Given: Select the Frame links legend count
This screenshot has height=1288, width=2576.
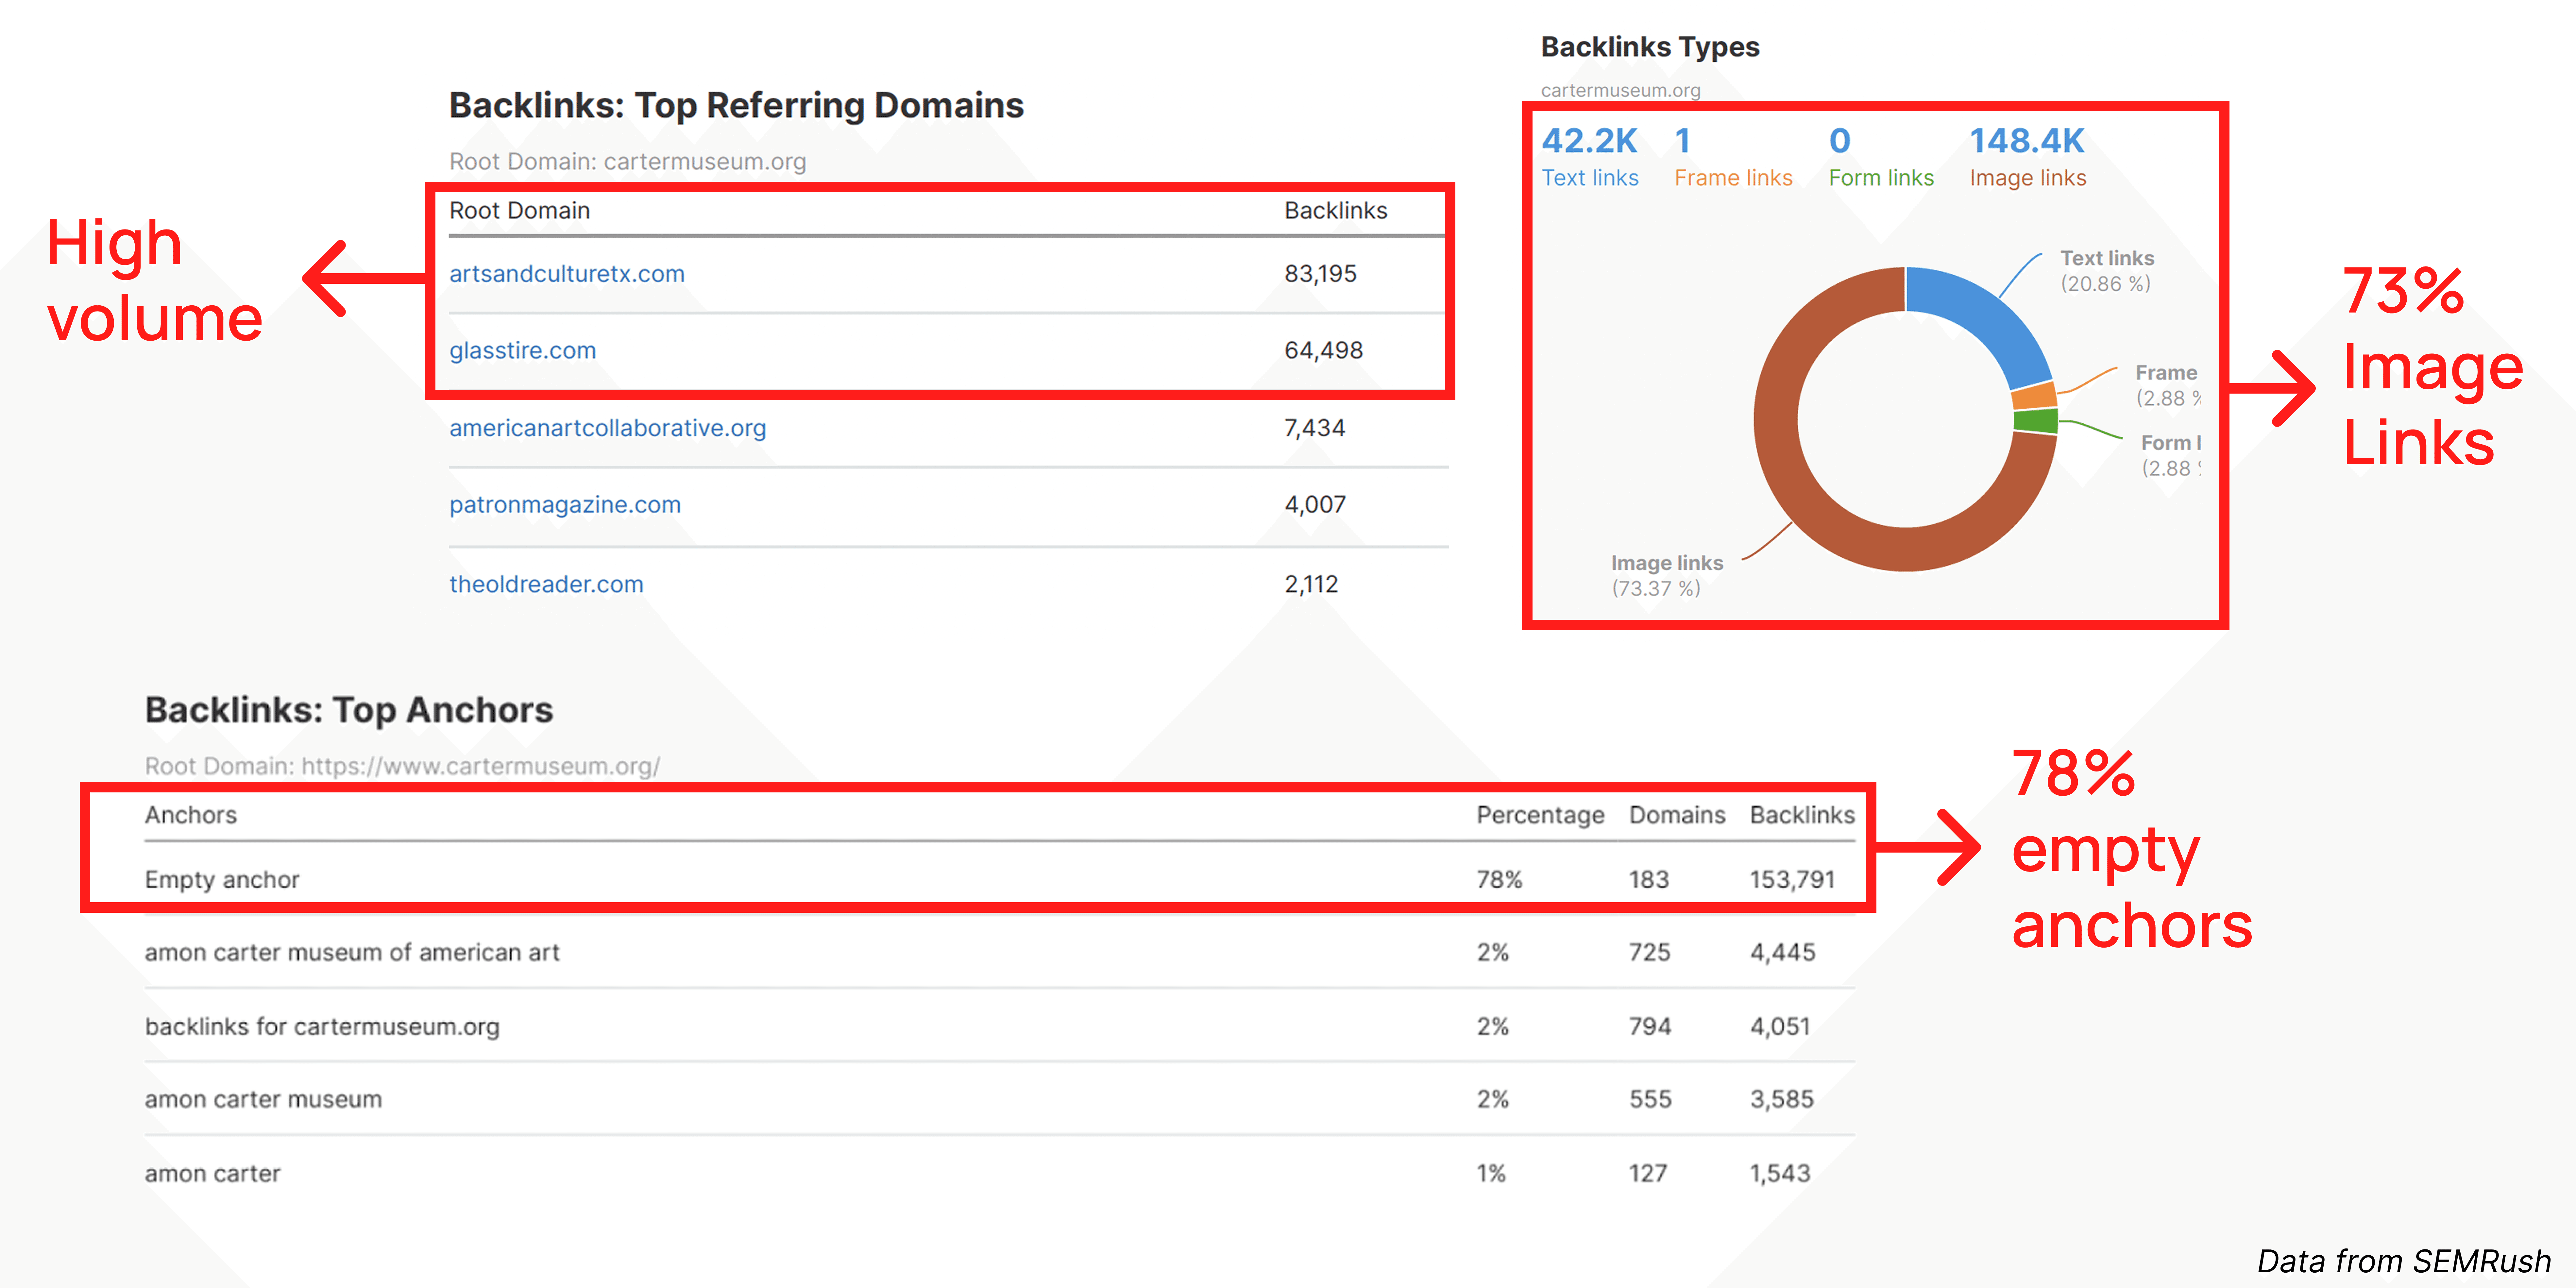Looking at the screenshot, I should coord(1683,141).
